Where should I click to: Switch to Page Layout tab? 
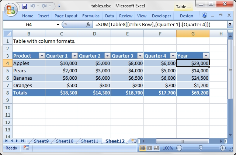[x=66, y=16]
